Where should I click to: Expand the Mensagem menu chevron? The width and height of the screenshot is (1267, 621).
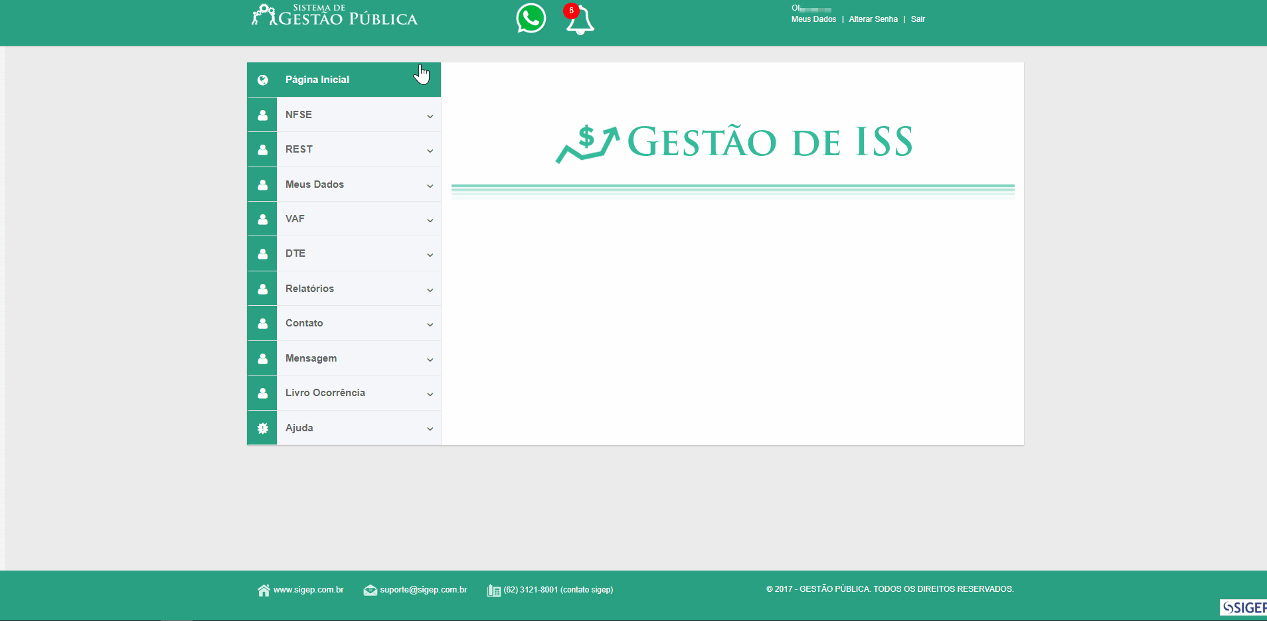click(430, 360)
